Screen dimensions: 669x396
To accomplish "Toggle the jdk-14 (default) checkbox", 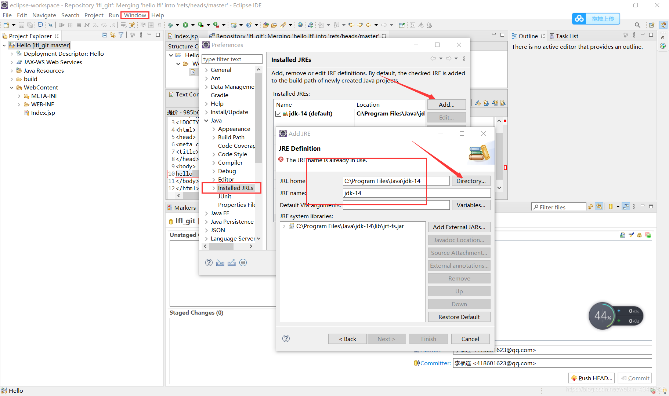I will pyautogui.click(x=278, y=114).
